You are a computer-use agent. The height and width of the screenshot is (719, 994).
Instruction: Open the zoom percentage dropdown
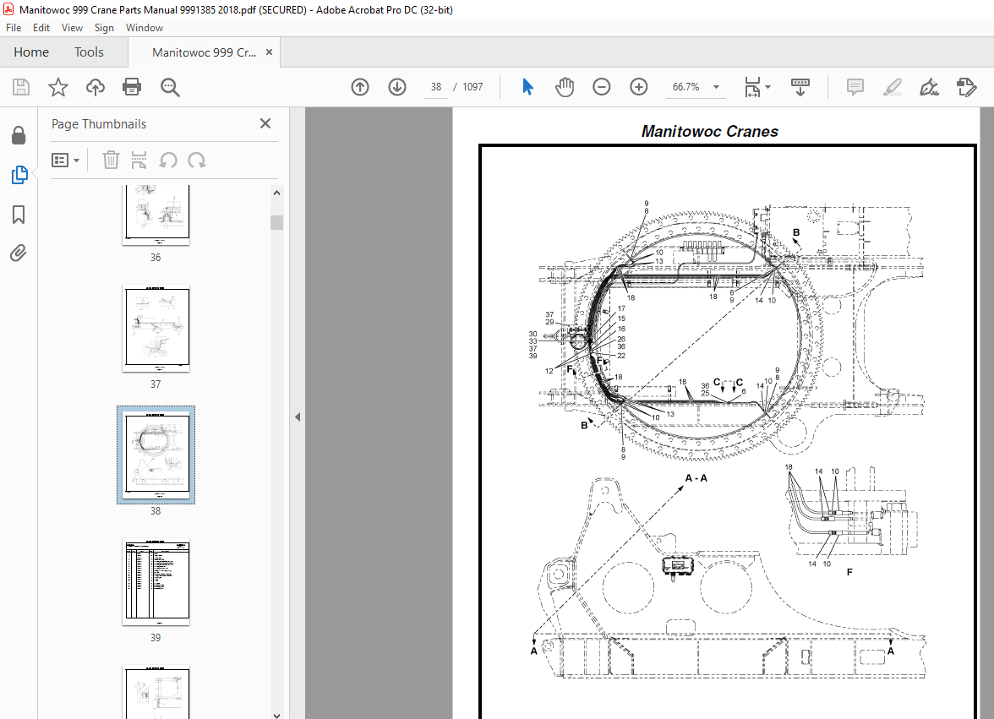coord(717,87)
